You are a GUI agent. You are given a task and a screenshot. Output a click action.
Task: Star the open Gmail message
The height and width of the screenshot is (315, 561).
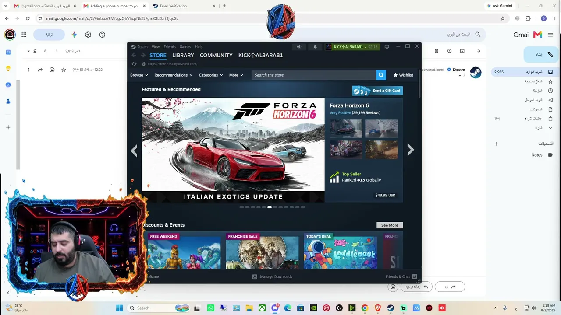pos(64,70)
